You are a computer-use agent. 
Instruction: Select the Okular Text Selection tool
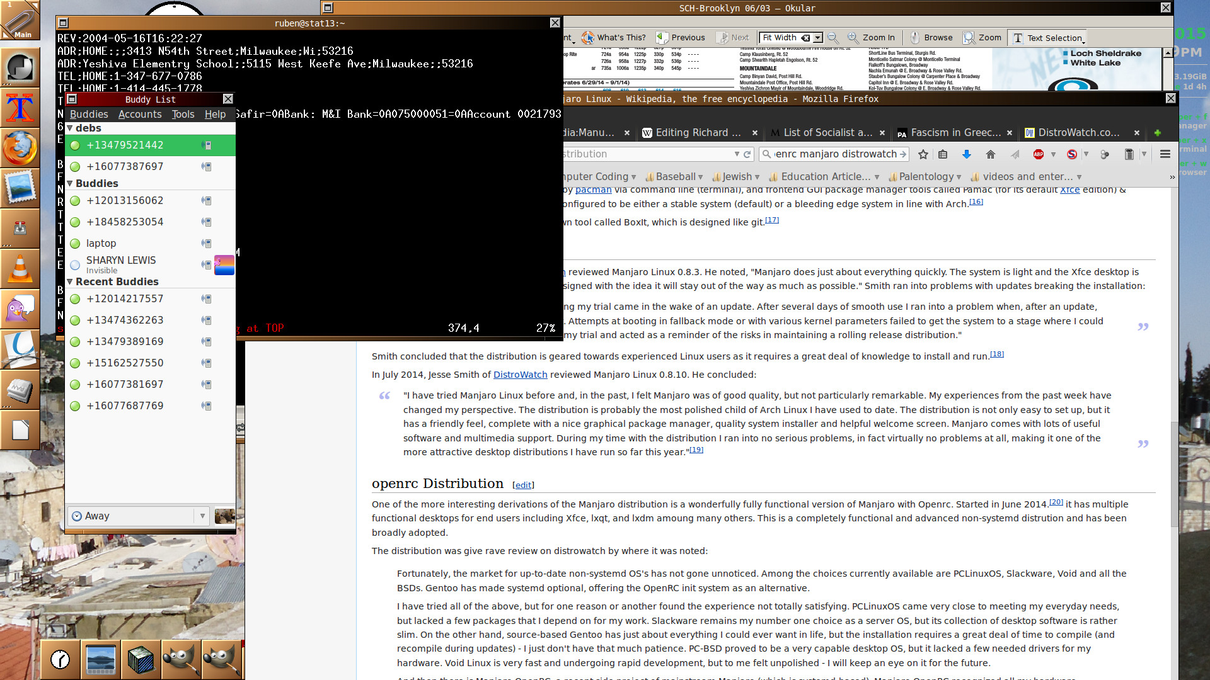coord(1047,38)
